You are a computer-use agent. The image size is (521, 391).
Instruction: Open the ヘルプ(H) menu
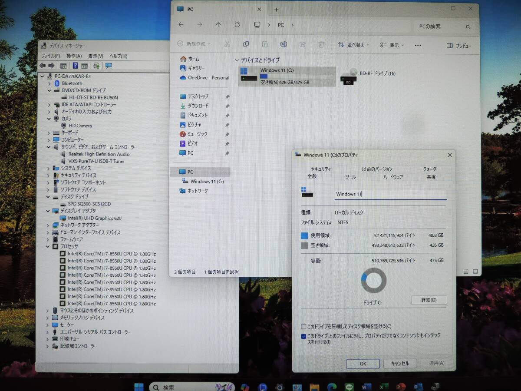pos(118,56)
